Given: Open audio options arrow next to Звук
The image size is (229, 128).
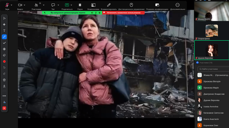Looking at the screenshot, I should click(x=11, y=5).
